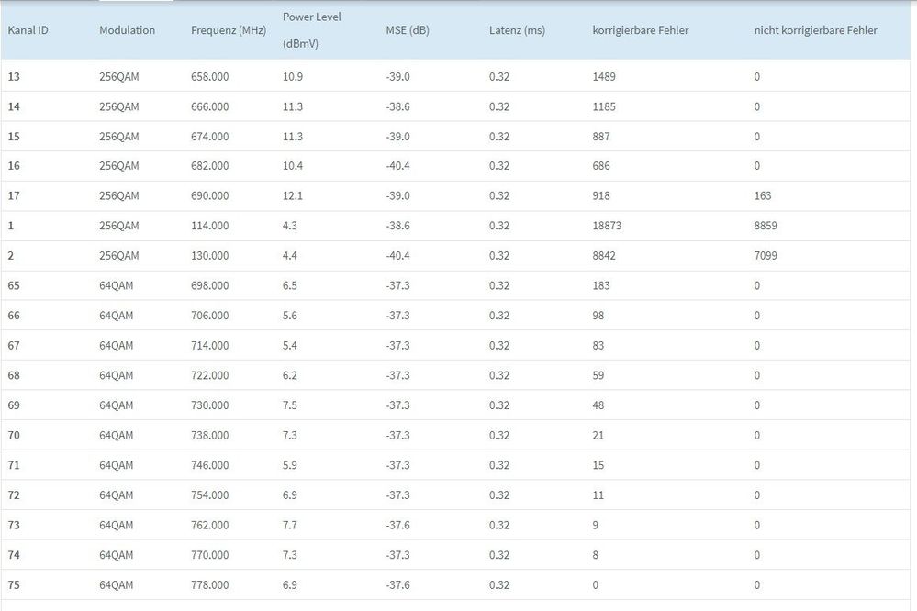Image resolution: width=917 pixels, height=611 pixels.
Task: Click channel ID 65 in the table
Action: [14, 285]
